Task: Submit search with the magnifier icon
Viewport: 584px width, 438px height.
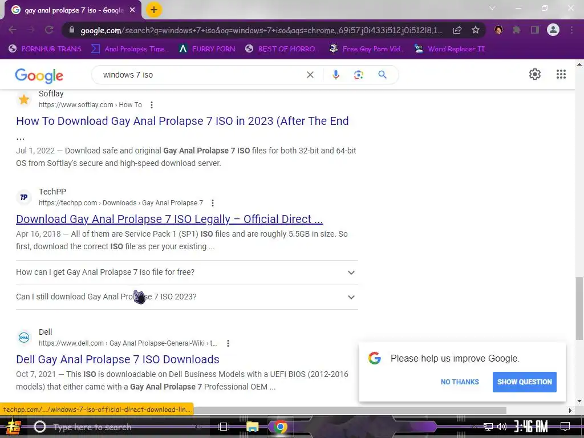Action: point(382,75)
